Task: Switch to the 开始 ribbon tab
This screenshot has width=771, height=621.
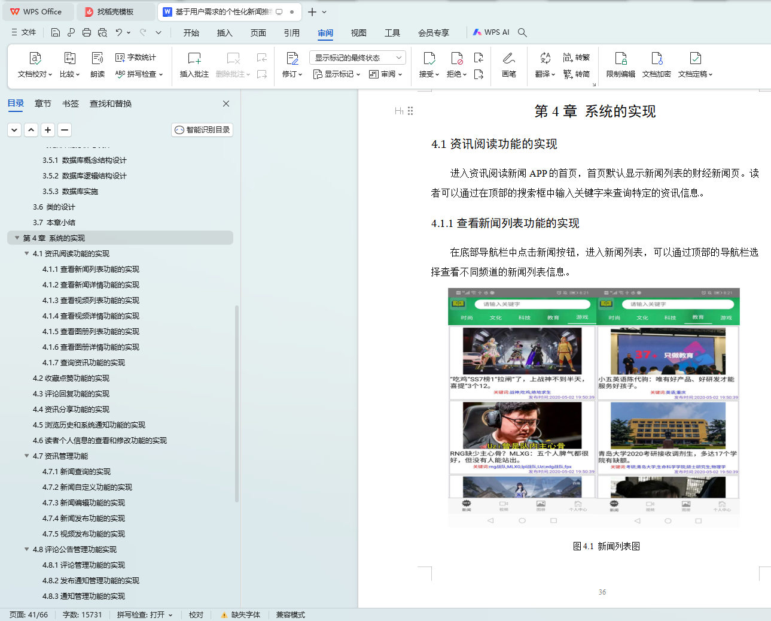Action: 191,33
